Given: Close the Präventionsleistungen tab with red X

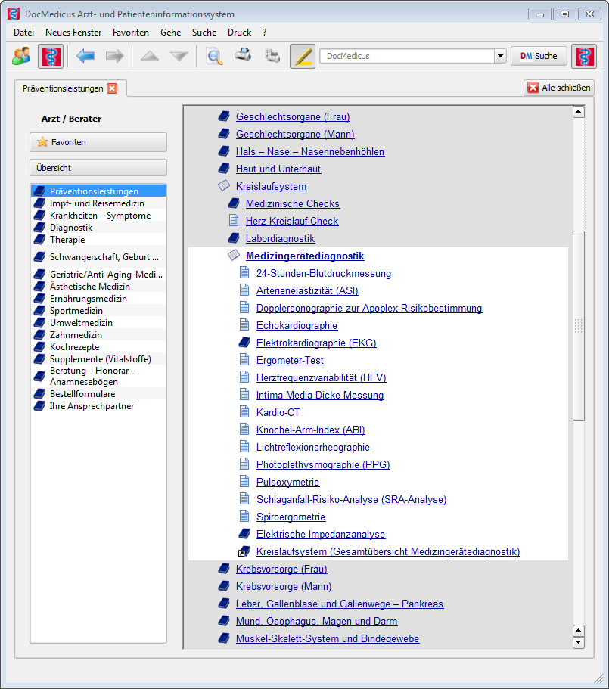Looking at the screenshot, I should pos(112,88).
